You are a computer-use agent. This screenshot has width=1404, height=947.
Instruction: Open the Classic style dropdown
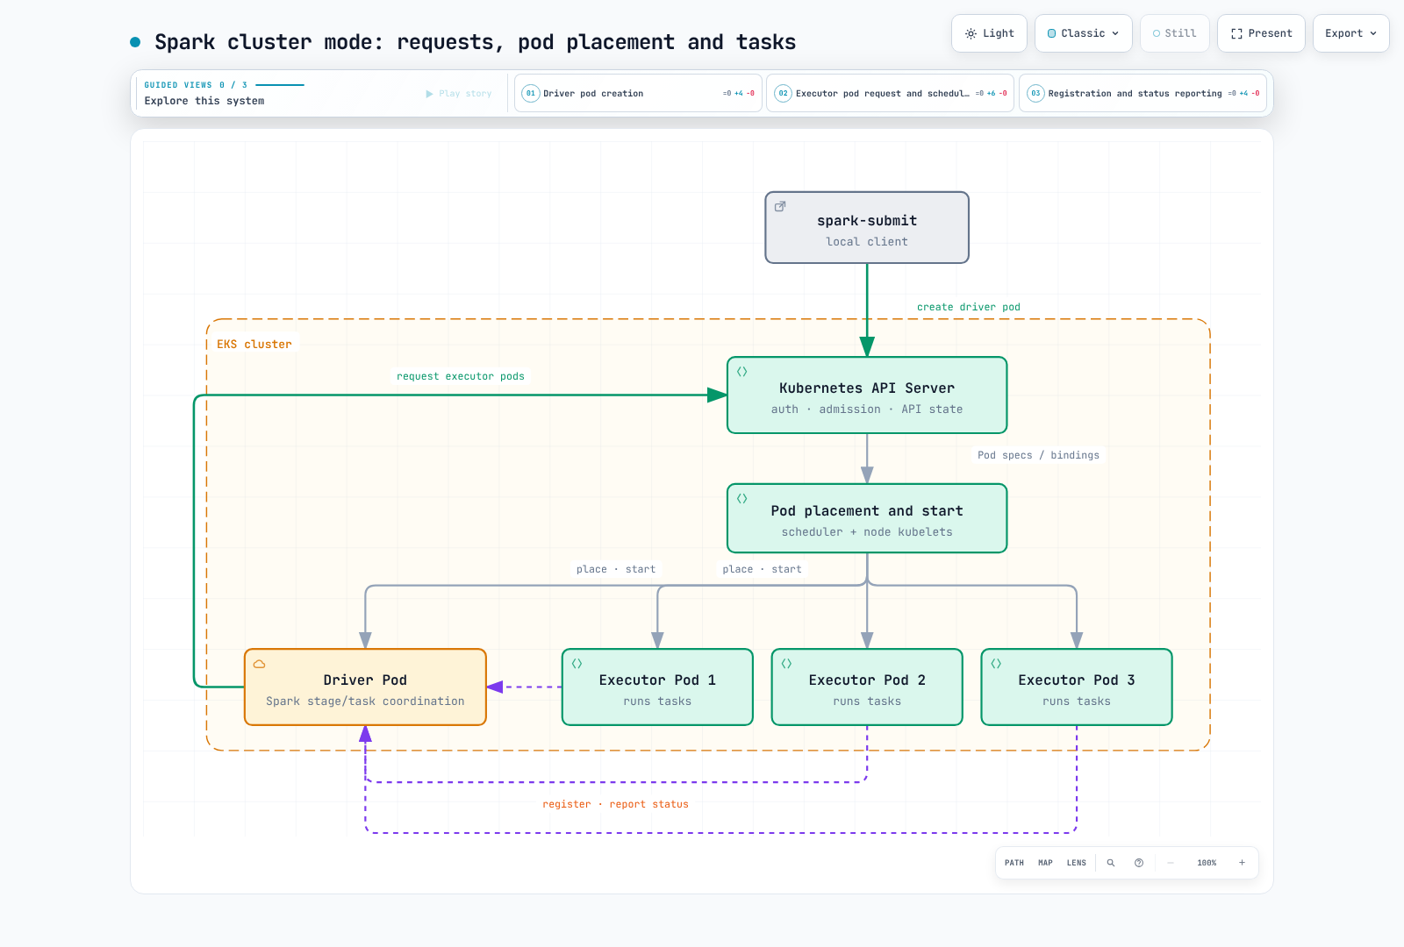point(1083,33)
